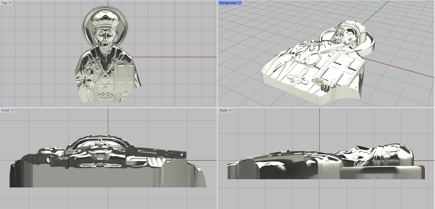Click the figure's head in Right viewport
The image size is (435, 209).
(391, 155)
